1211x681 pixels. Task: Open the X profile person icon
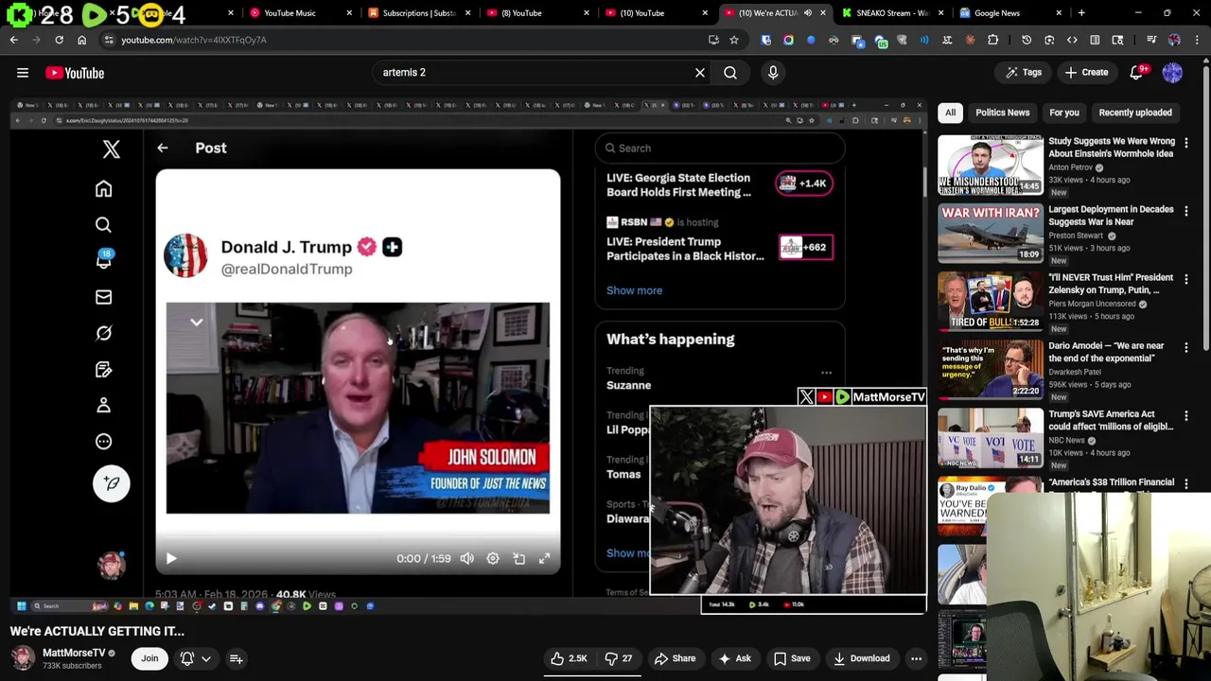click(103, 405)
